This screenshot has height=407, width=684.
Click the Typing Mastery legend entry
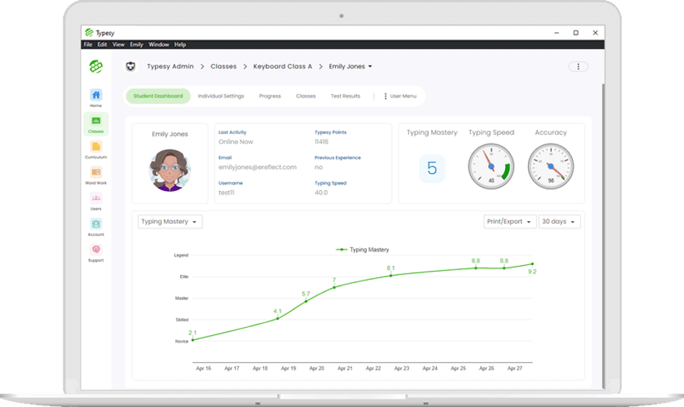point(362,249)
